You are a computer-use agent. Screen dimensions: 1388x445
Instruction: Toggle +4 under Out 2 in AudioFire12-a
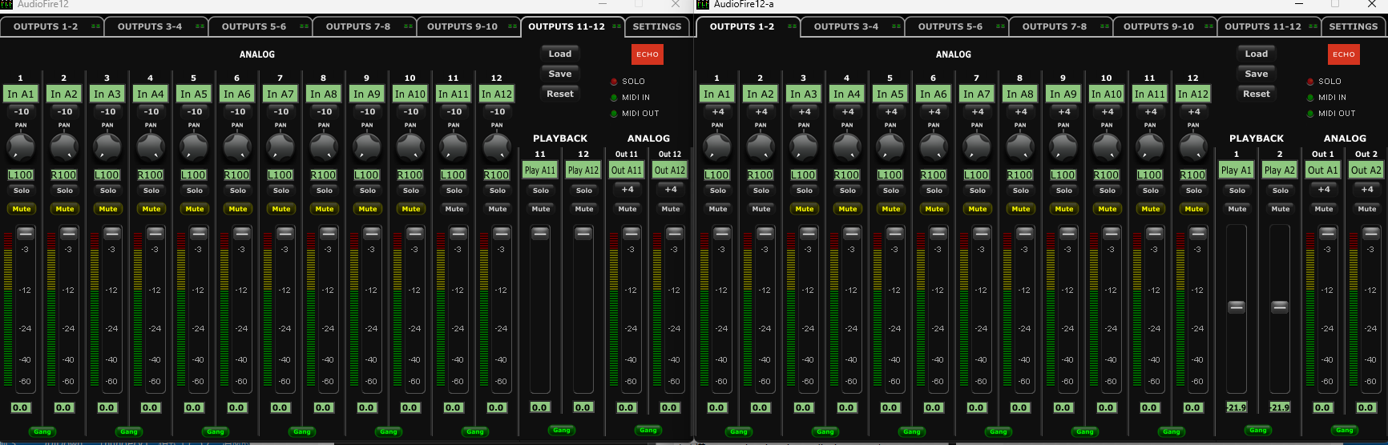pos(1367,190)
